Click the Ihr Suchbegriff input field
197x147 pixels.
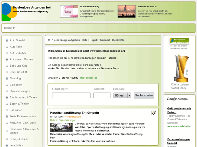coord(71,95)
